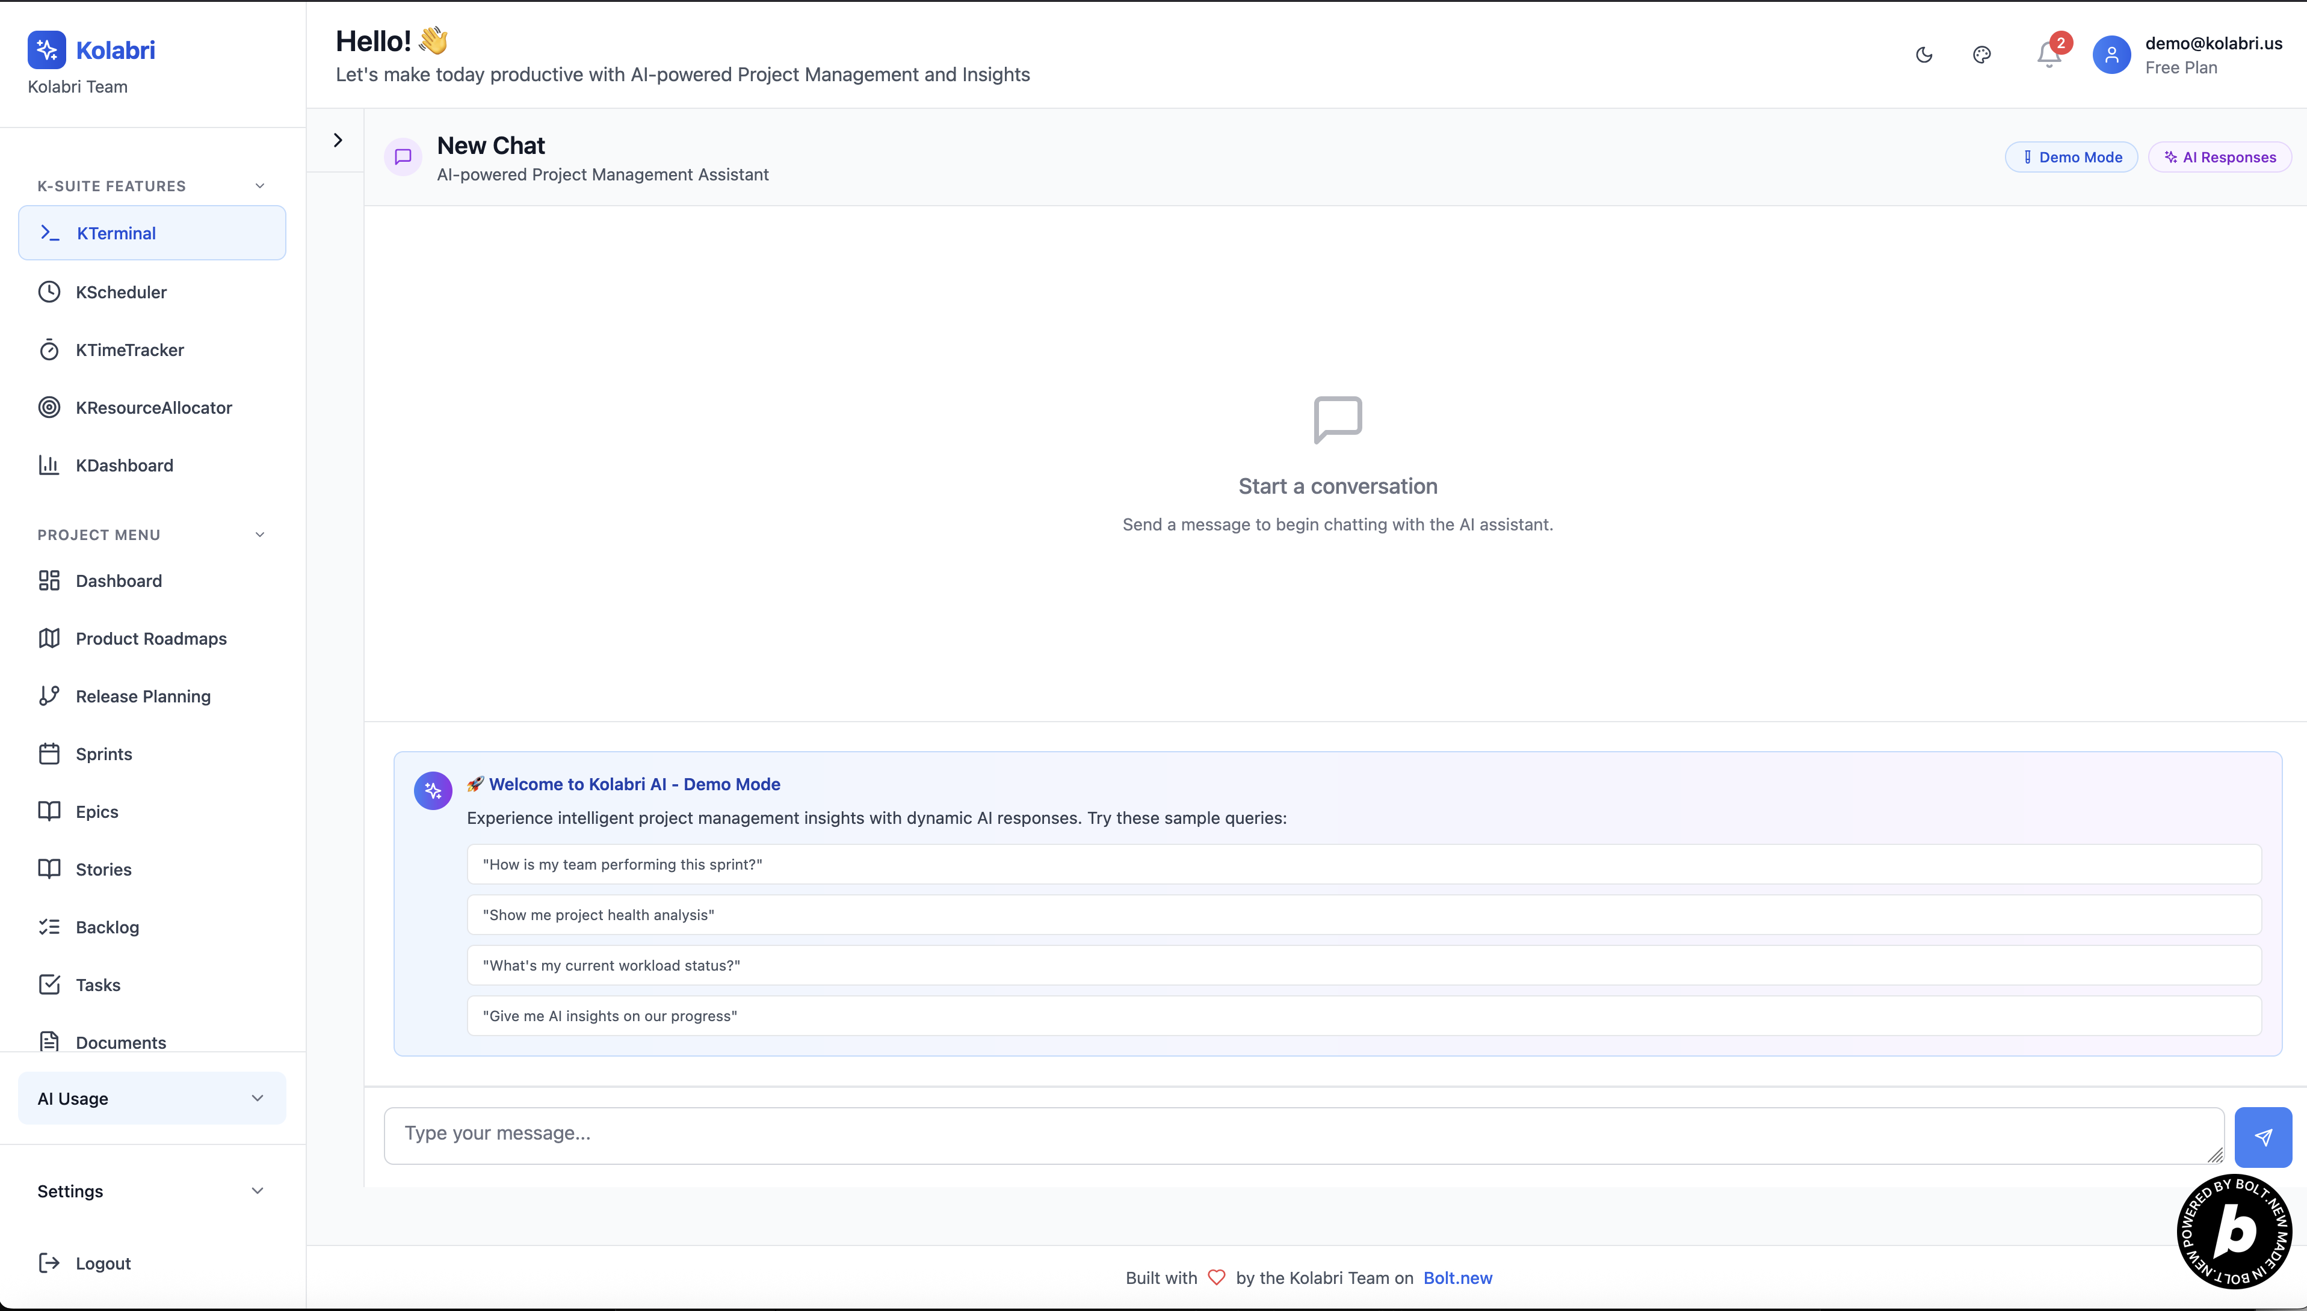Click the Kolabri logo icon
This screenshot has width=2307, height=1311.
click(x=47, y=51)
